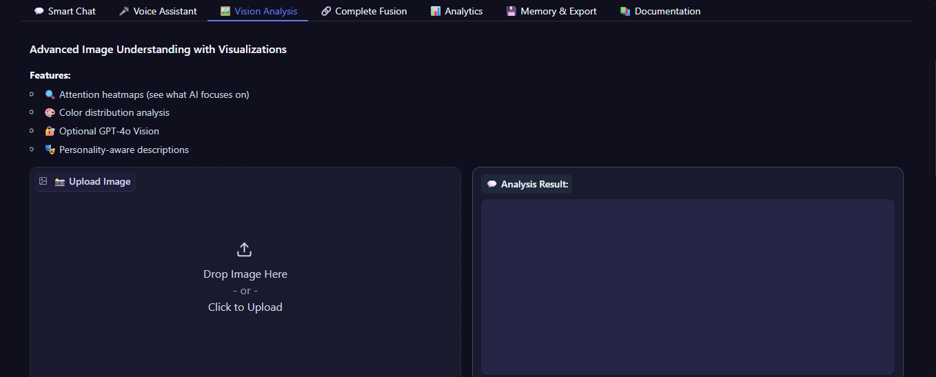Viewport: 936px width, 377px height.
Task: Click the microphone icon on Voice Assistant
Action: (x=124, y=11)
